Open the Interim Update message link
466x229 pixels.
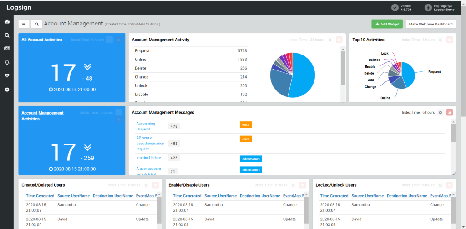click(x=148, y=158)
